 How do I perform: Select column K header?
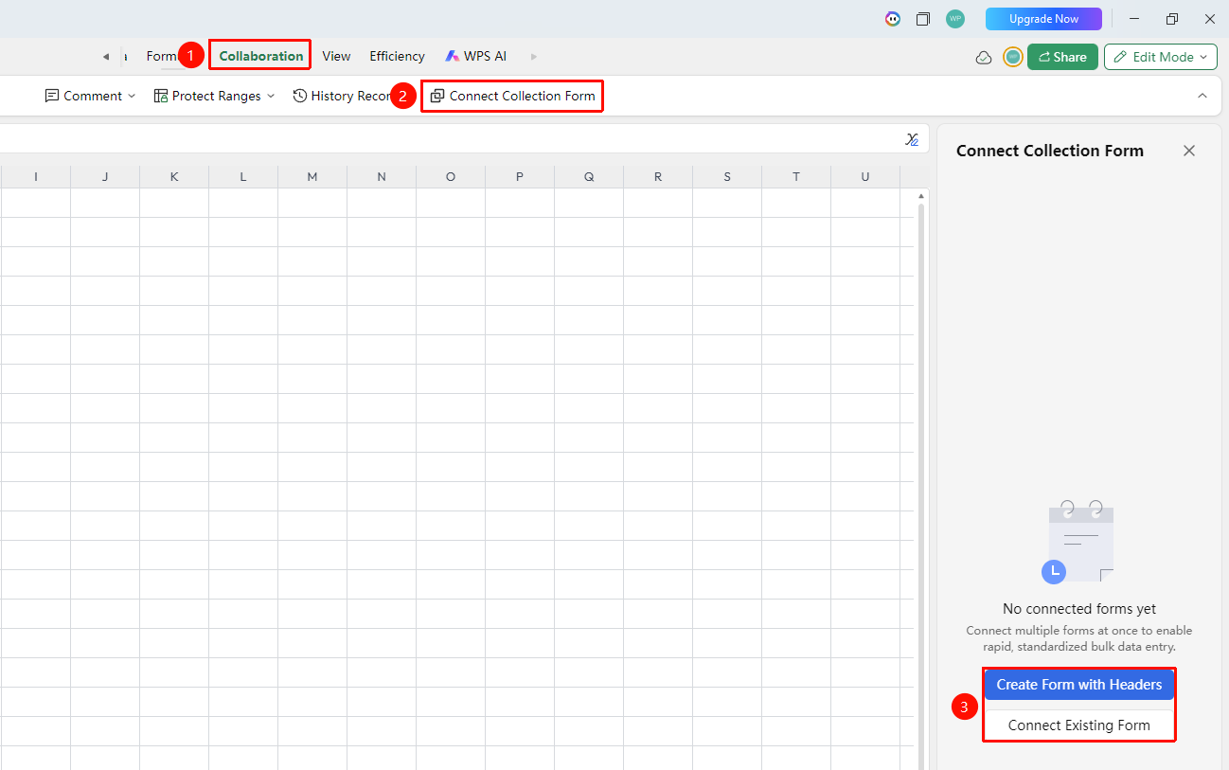[x=174, y=177]
